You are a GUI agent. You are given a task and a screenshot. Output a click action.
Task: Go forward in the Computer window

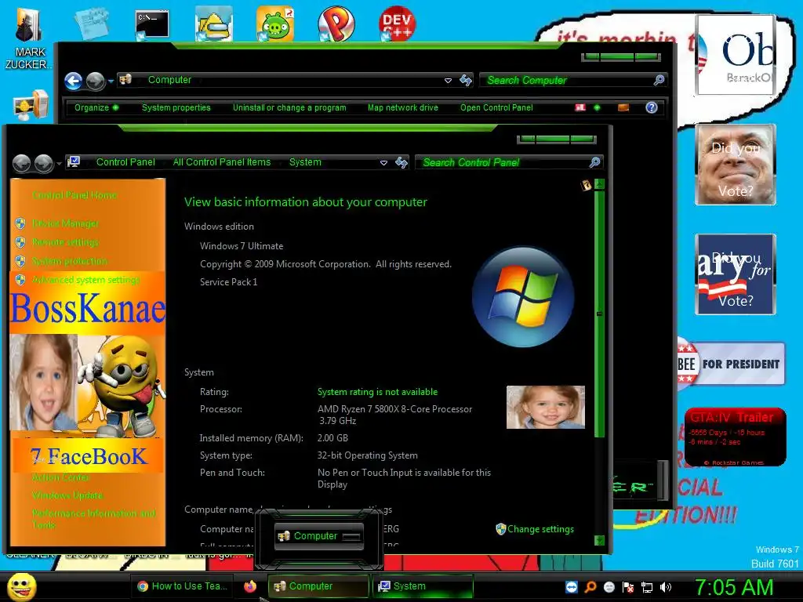95,81
